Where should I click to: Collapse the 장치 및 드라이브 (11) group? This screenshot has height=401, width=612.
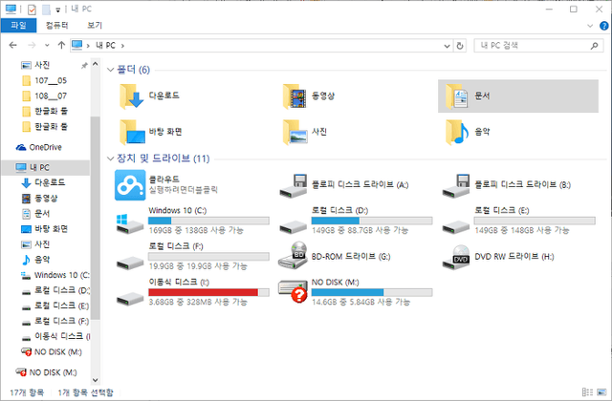[111, 158]
